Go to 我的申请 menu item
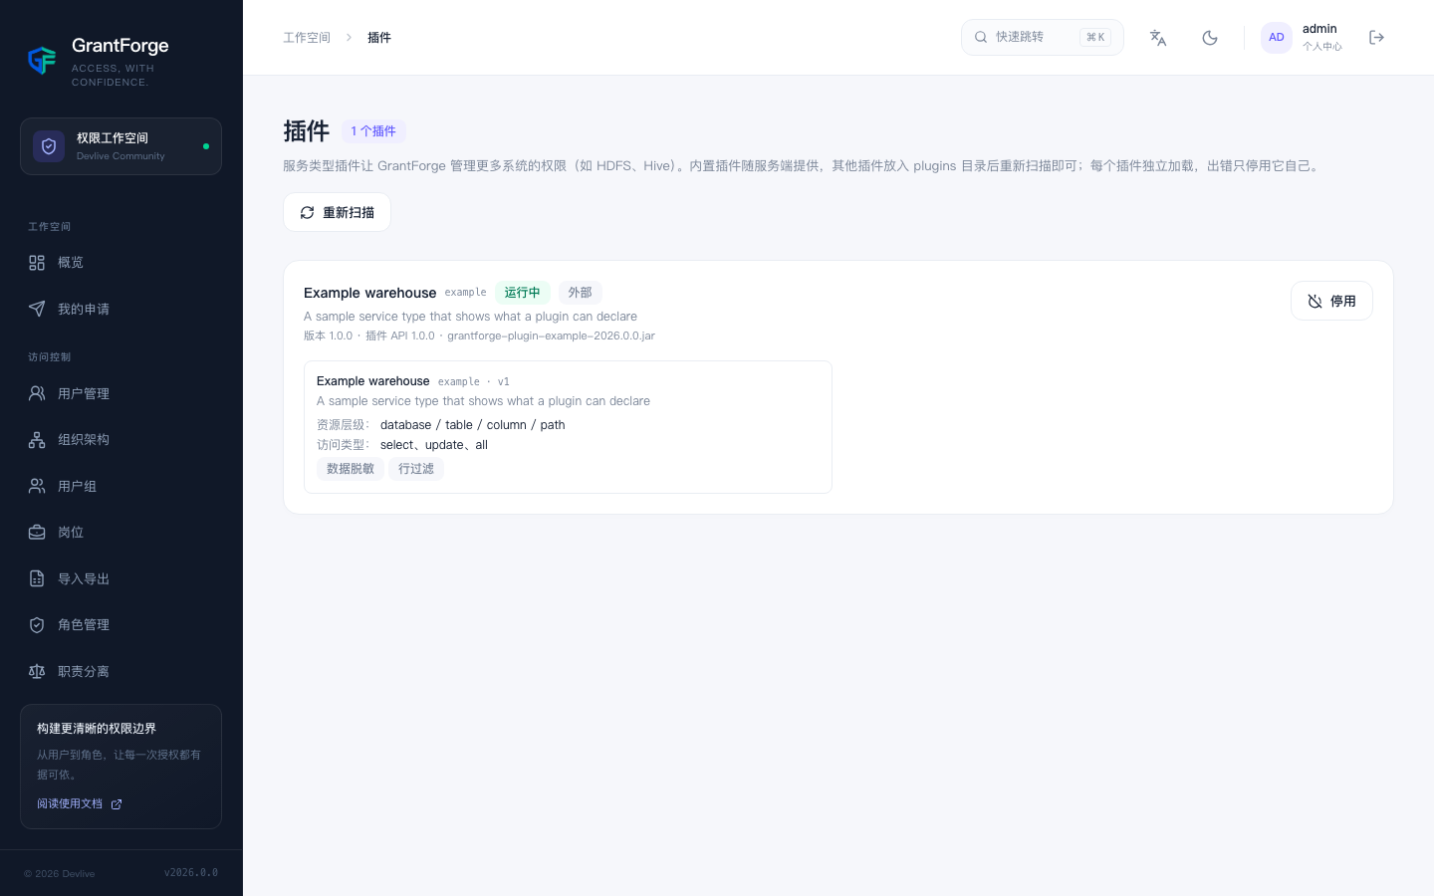 120,309
